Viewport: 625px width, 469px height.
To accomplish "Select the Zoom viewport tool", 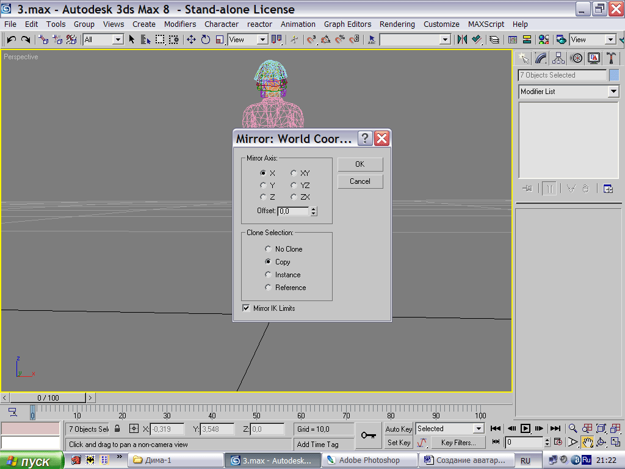I will click(573, 429).
